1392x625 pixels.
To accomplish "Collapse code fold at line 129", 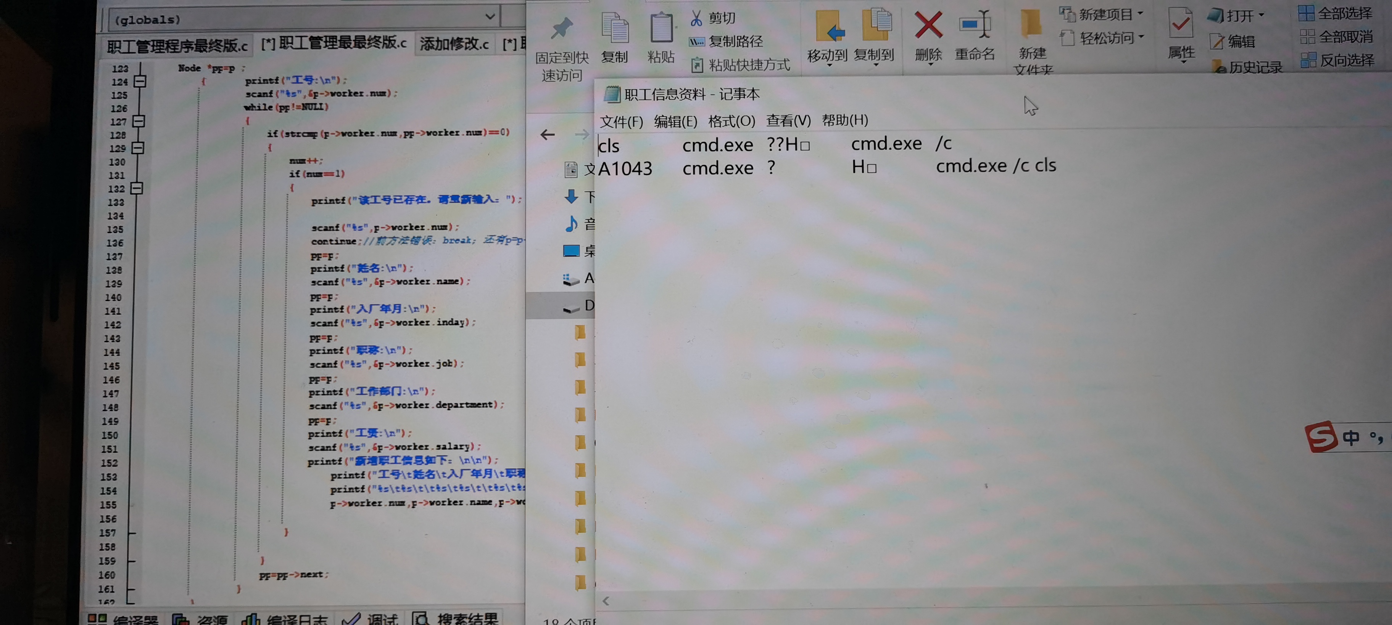I will 138,148.
